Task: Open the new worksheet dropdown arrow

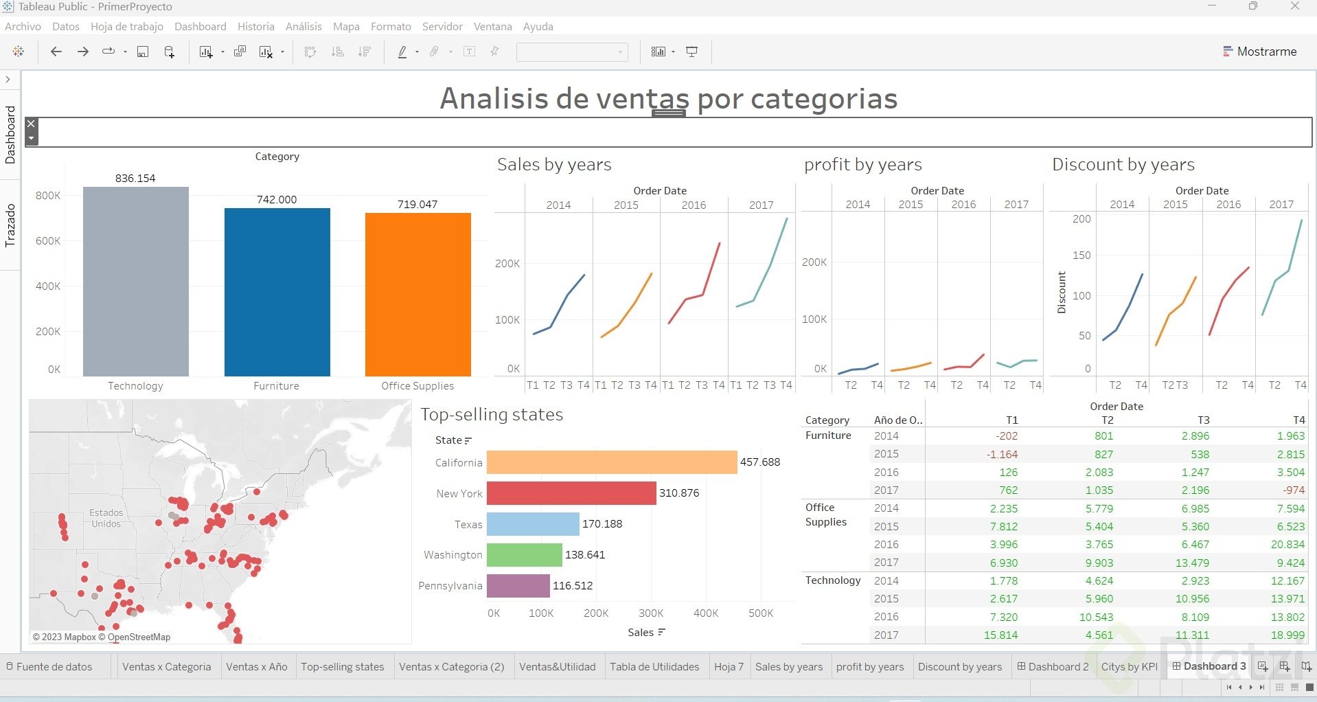Action: pos(222,52)
